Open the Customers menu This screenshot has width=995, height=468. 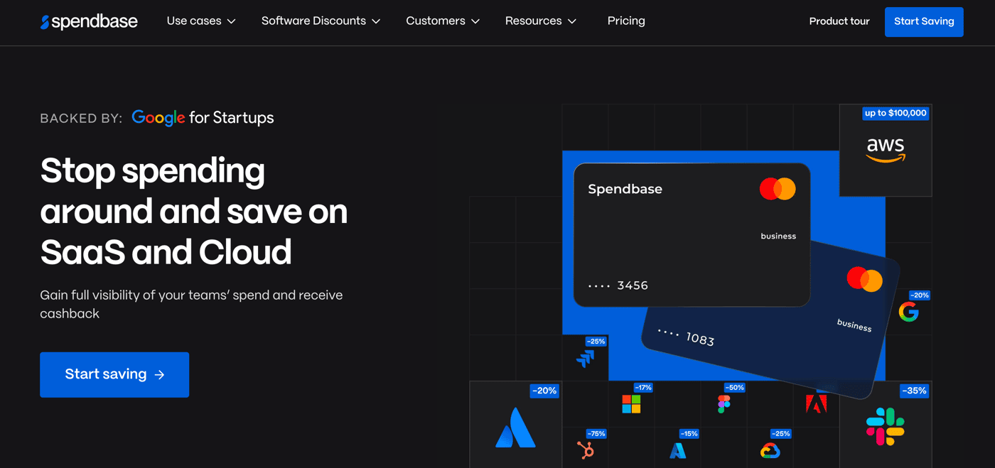tap(443, 21)
